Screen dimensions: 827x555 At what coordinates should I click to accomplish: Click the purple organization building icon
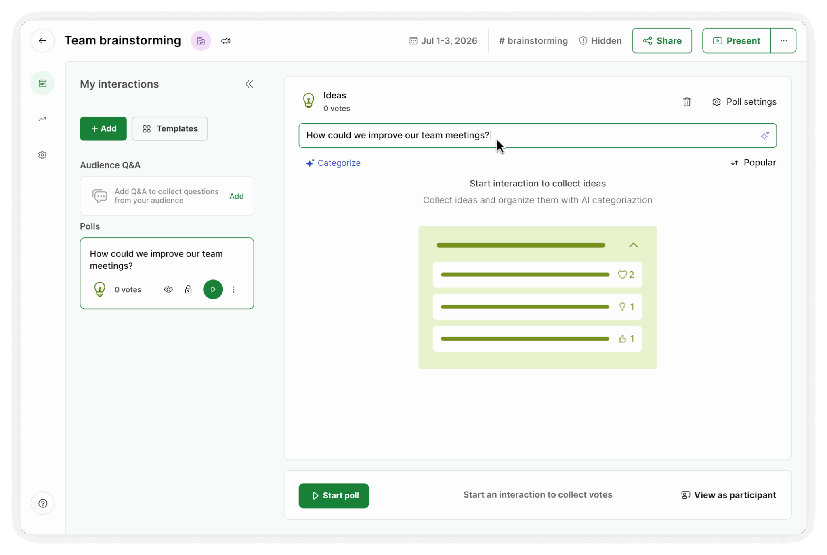[201, 41]
